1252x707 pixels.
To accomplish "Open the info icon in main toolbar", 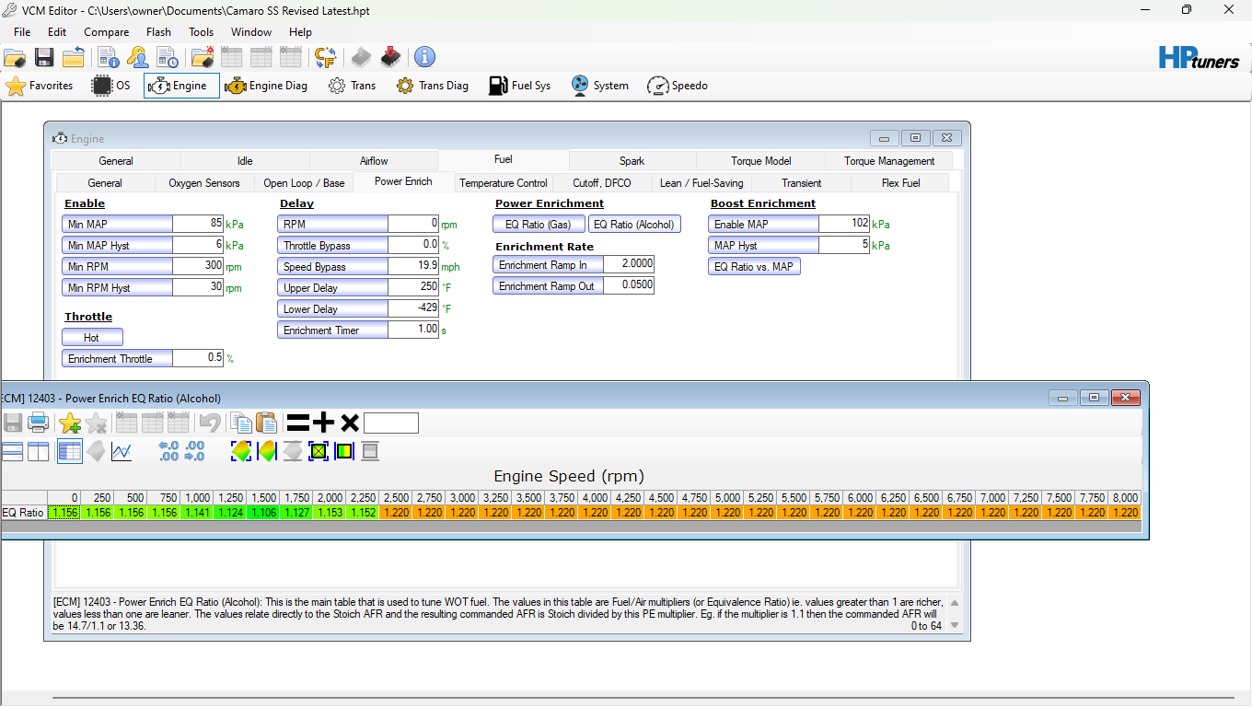I will [424, 57].
